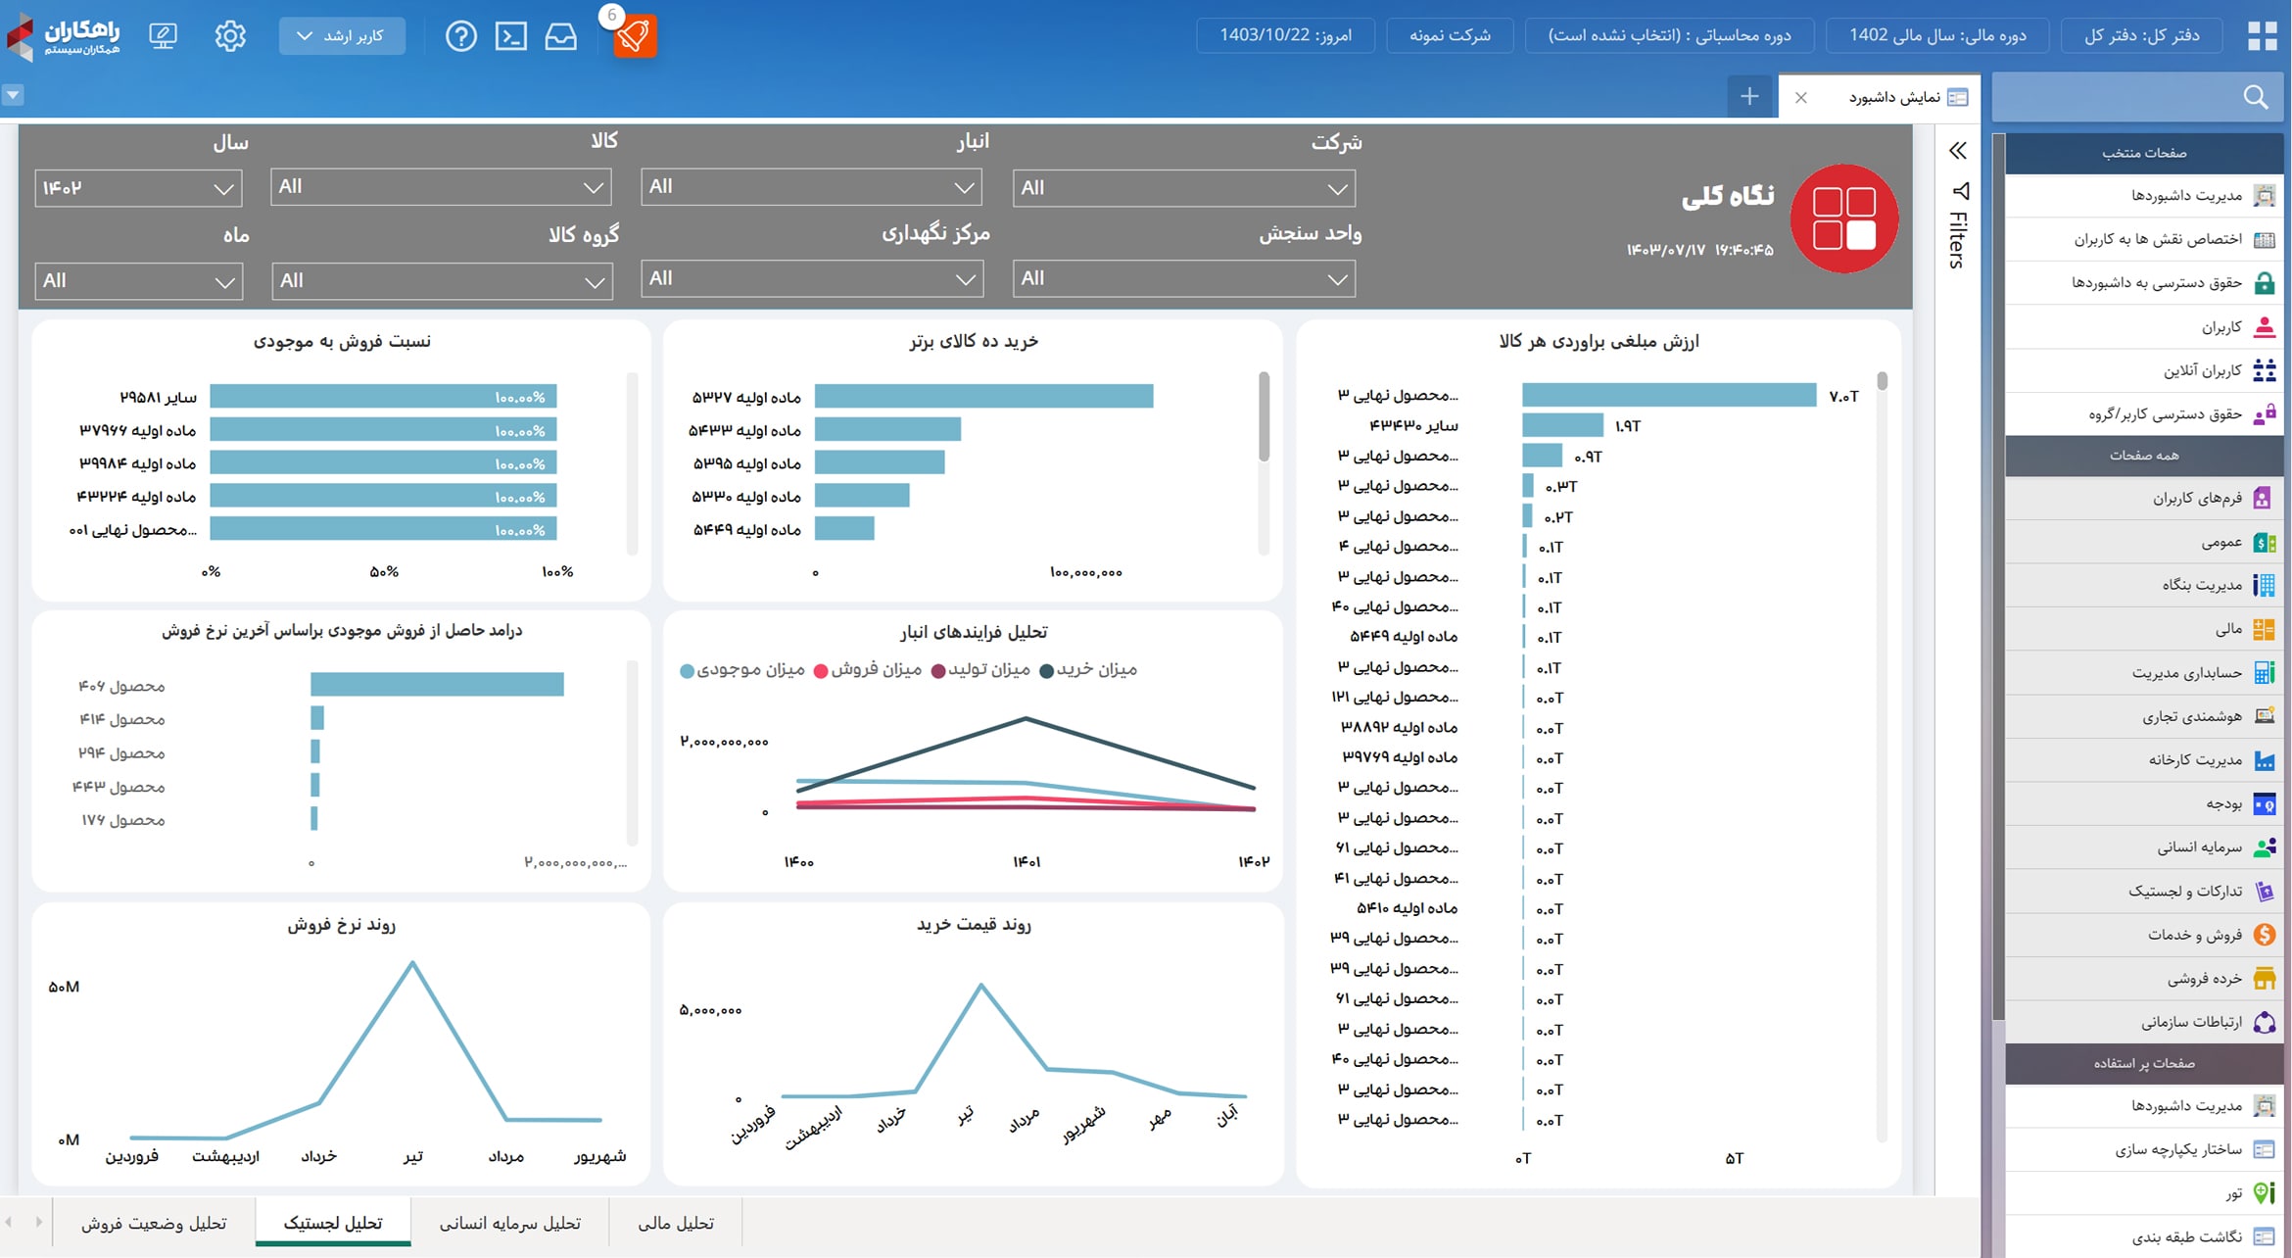Add a new tab with plus button
Viewport: 2292px width, 1258px height.
tap(1749, 97)
